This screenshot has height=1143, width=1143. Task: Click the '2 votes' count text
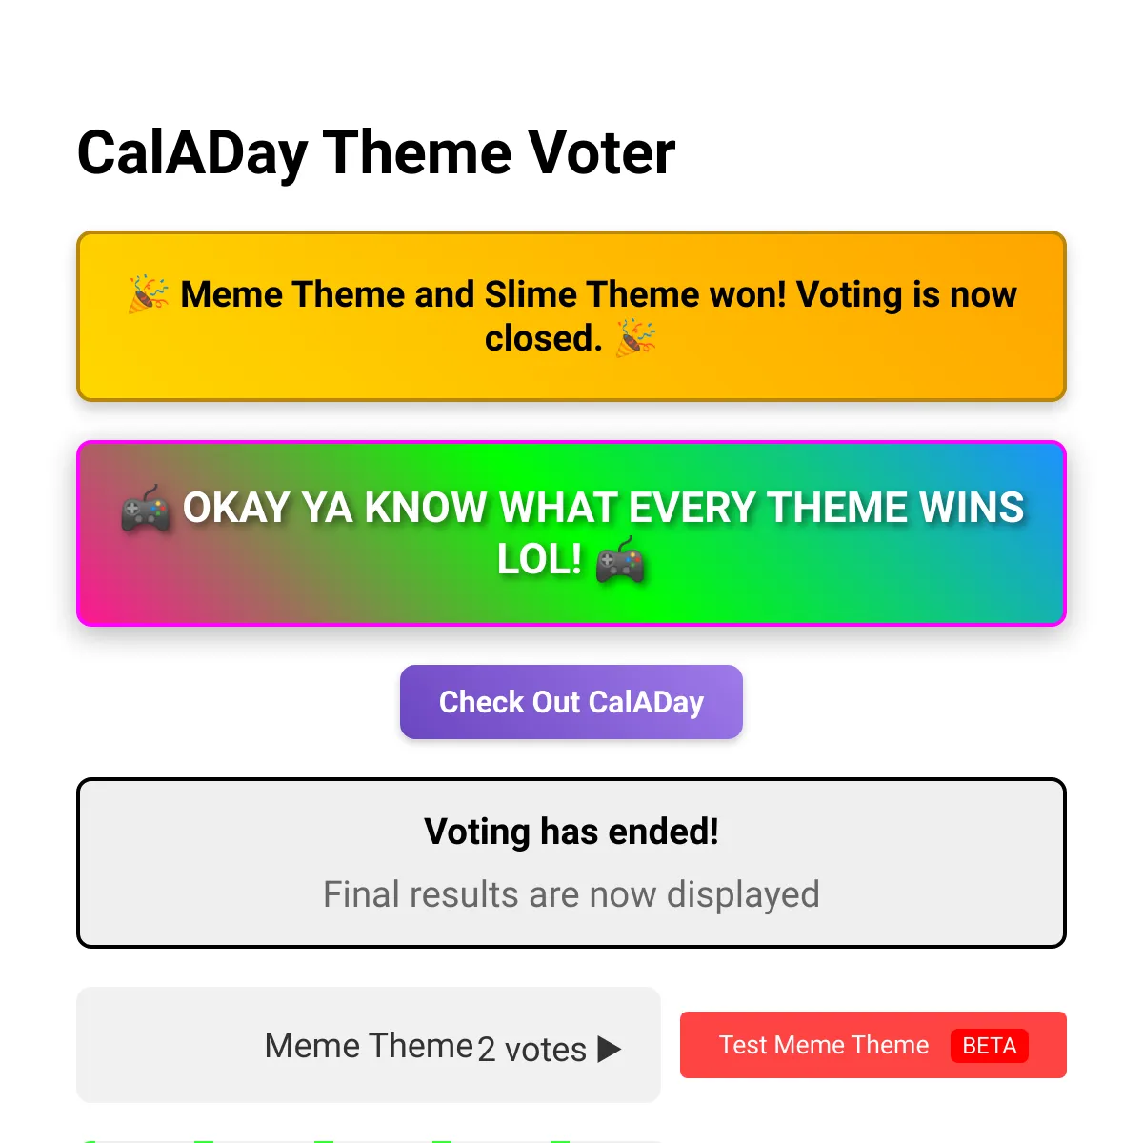click(x=531, y=1050)
